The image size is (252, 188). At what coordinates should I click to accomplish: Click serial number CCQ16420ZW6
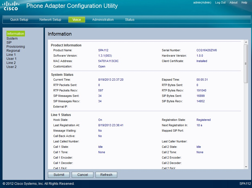tap(207, 50)
